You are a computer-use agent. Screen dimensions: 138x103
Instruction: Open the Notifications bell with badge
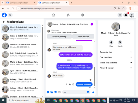[126, 15]
